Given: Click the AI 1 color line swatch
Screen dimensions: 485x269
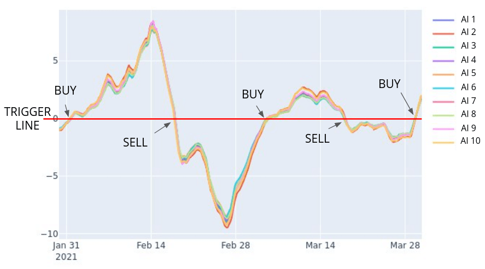Looking at the screenshot, I should tap(443, 19).
